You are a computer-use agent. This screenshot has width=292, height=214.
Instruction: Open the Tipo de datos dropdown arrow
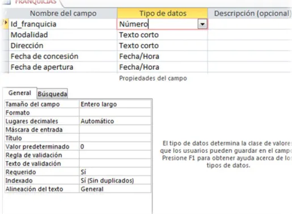click(x=202, y=24)
